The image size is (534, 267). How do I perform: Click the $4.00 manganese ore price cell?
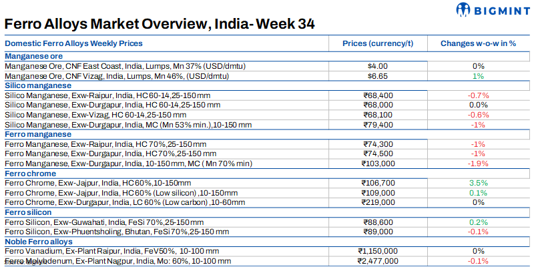[x=378, y=66]
